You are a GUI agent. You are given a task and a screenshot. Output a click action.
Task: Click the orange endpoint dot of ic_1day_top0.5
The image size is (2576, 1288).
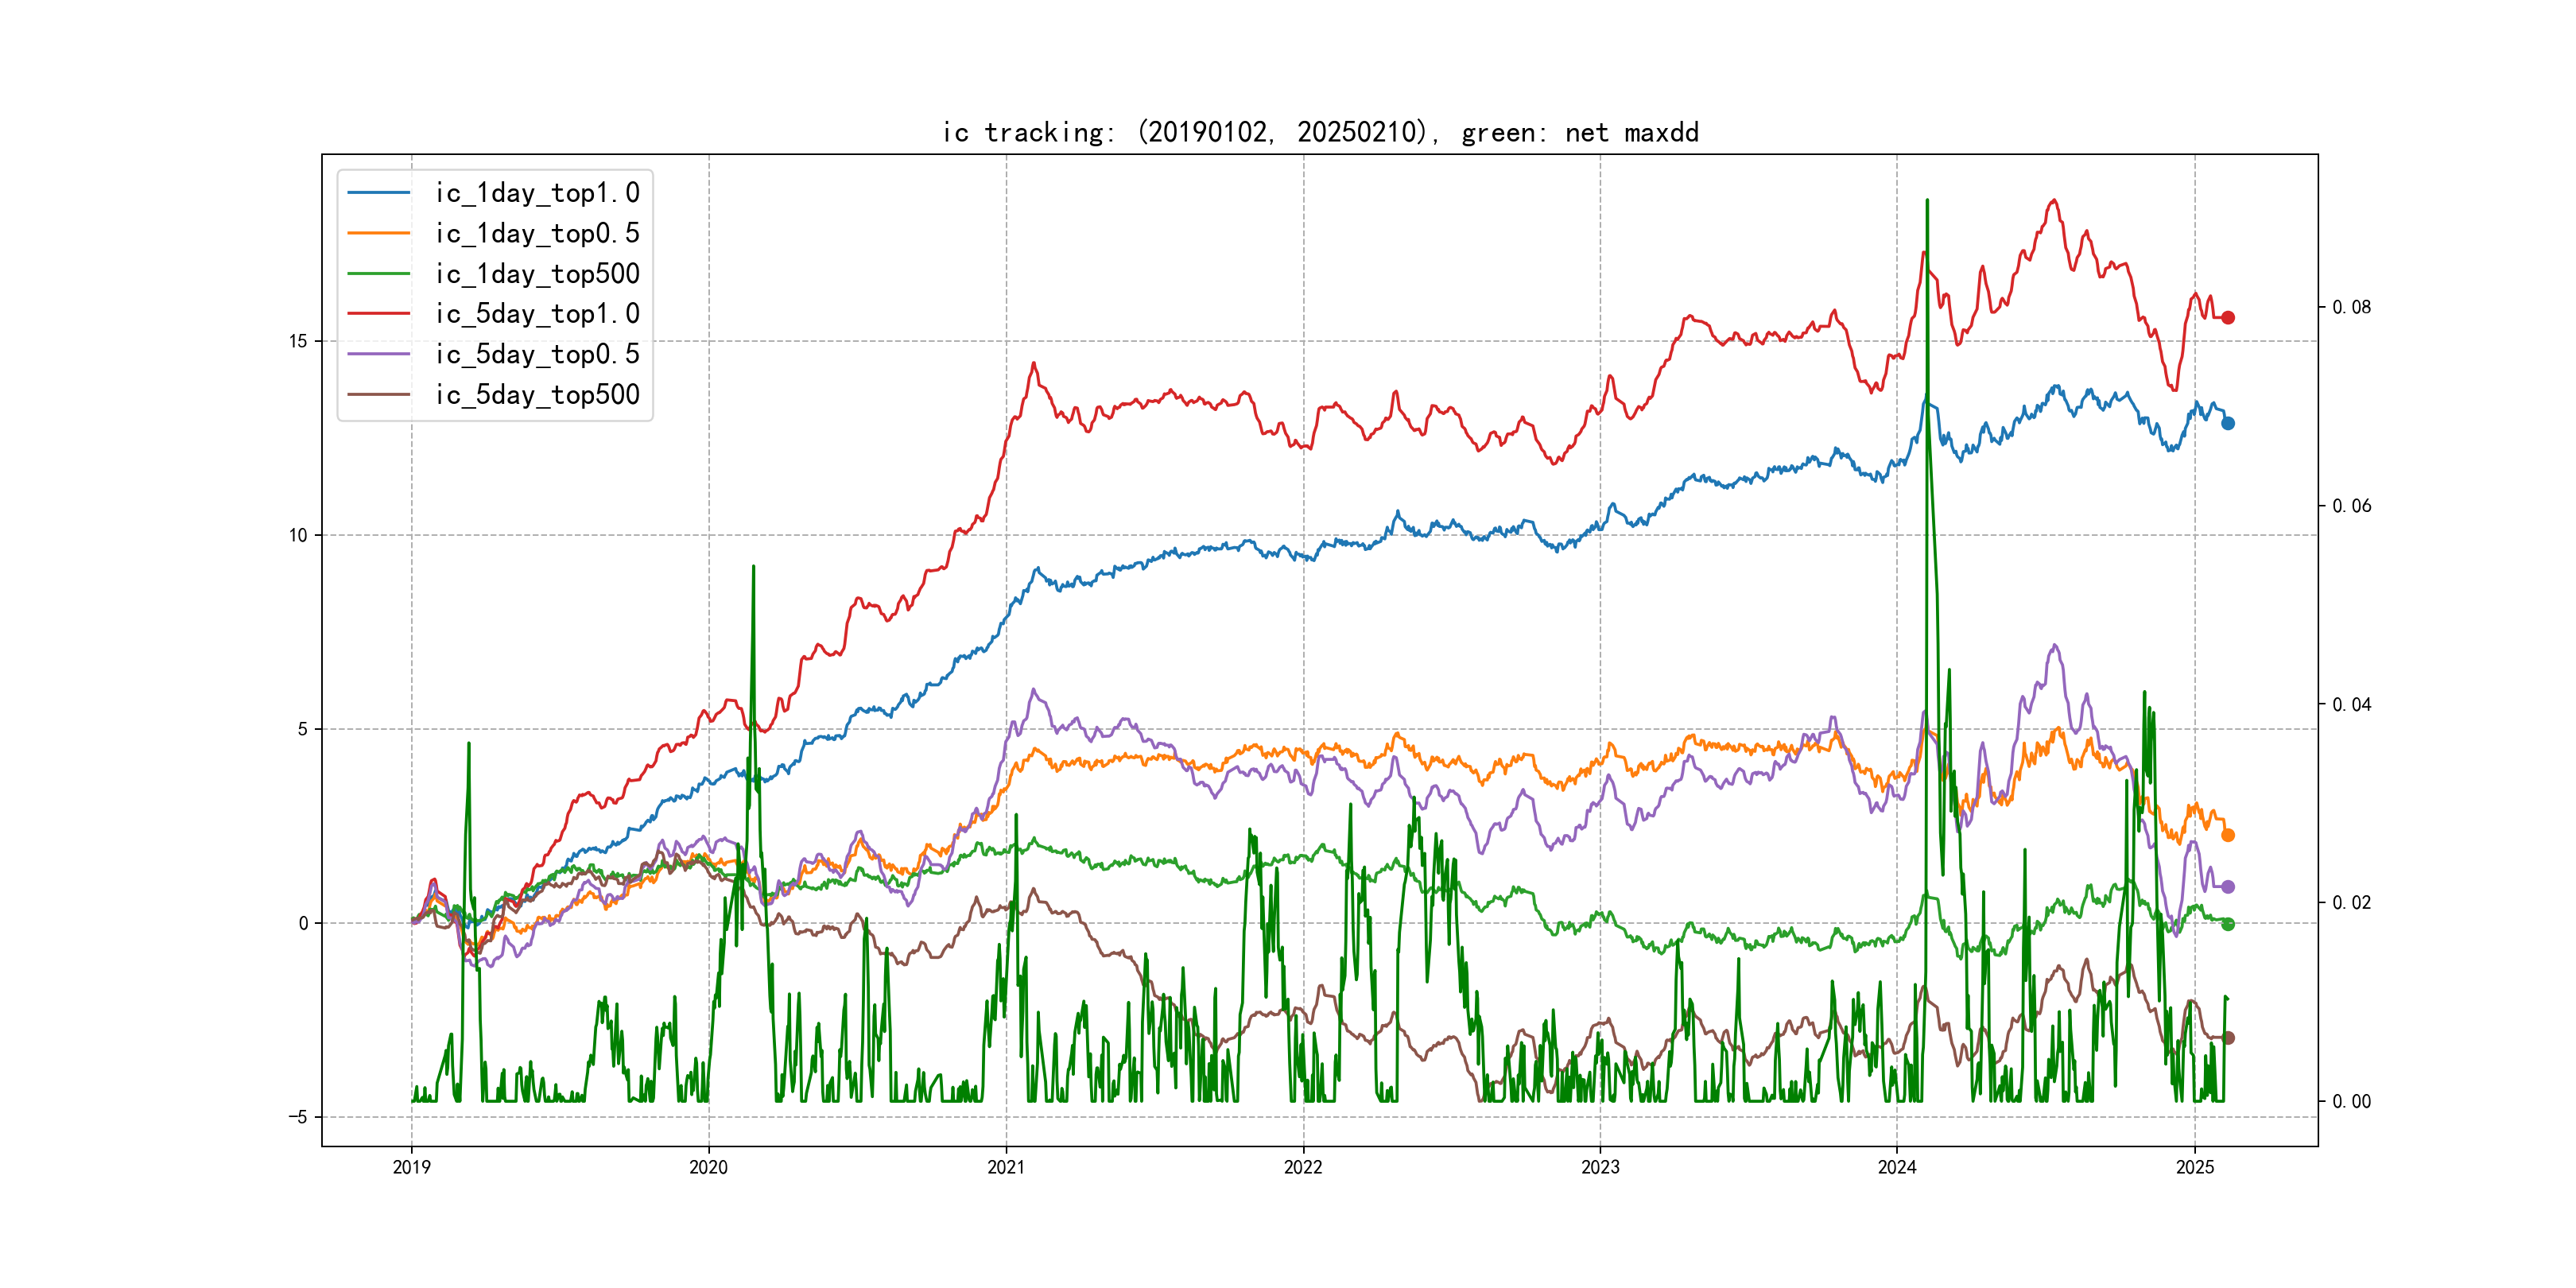2228,835
